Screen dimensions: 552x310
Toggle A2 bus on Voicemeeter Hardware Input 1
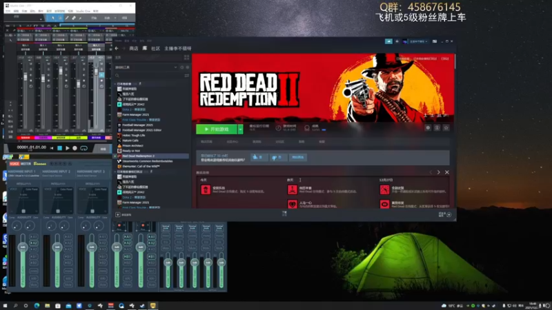(33, 243)
